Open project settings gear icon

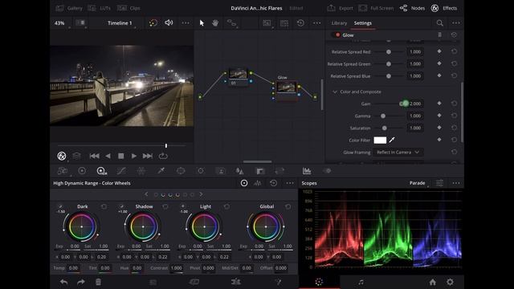point(450,282)
